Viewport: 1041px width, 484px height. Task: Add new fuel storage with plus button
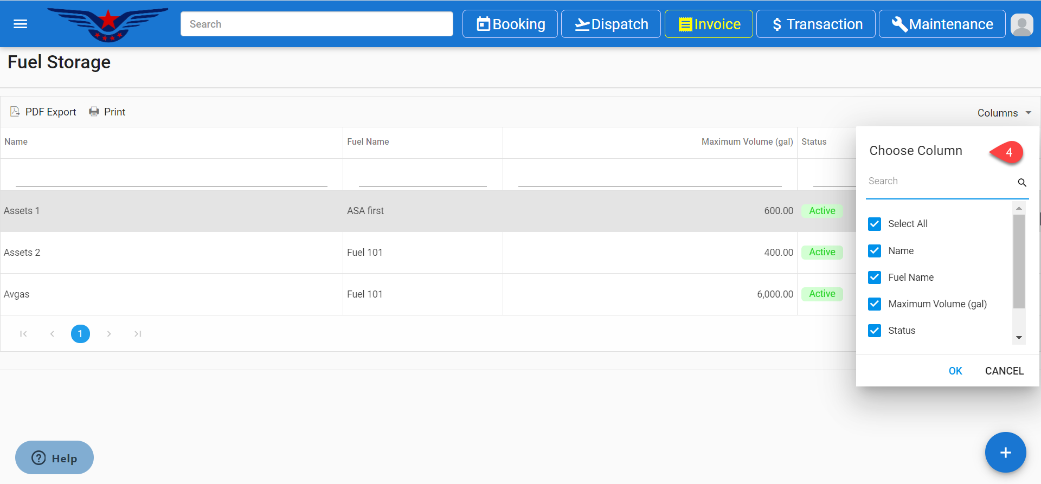pyautogui.click(x=1005, y=453)
